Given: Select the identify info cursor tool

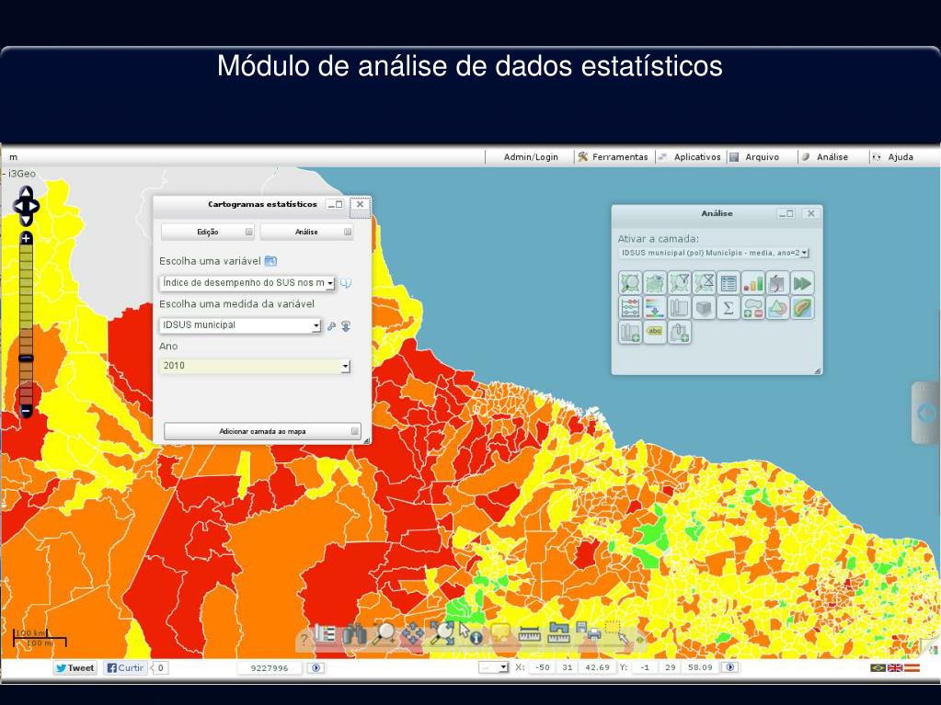Looking at the screenshot, I should point(471,634).
